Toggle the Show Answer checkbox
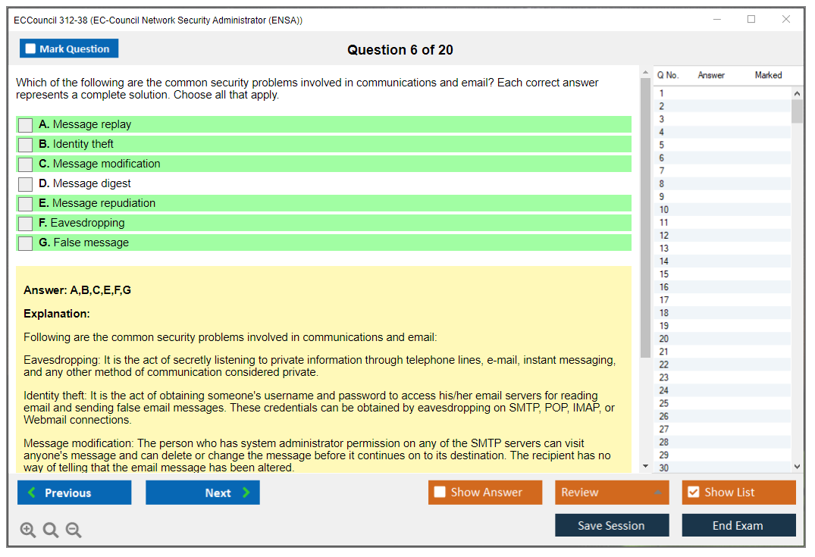 click(440, 493)
